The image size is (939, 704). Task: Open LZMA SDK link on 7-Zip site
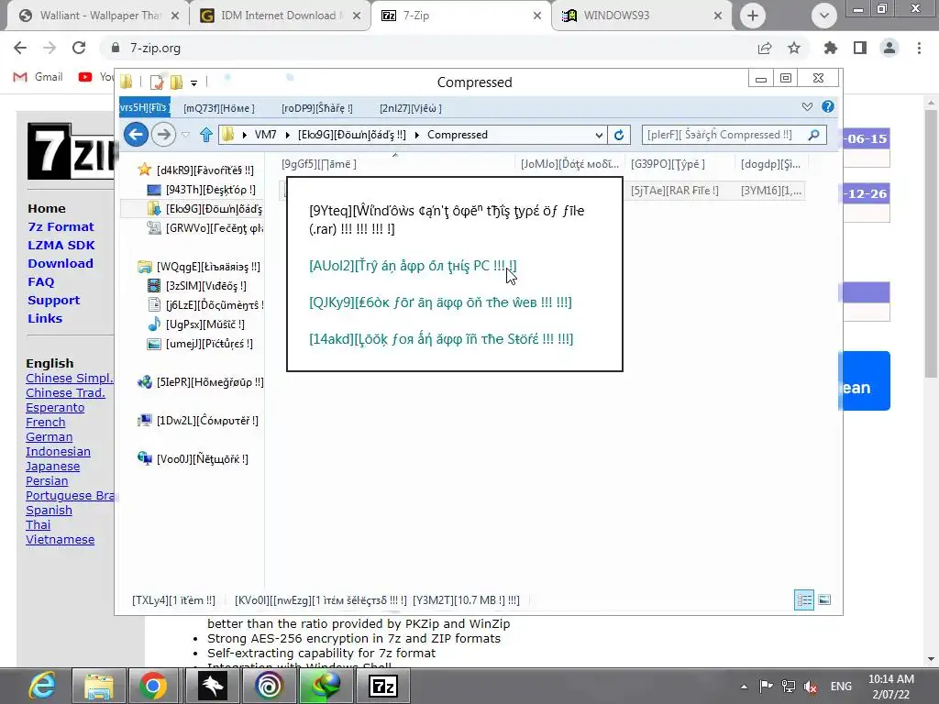click(x=61, y=245)
